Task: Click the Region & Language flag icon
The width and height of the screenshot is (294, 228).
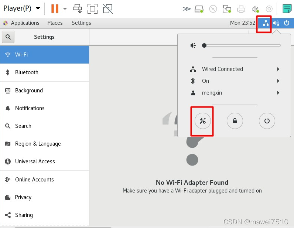Action: 7,144
